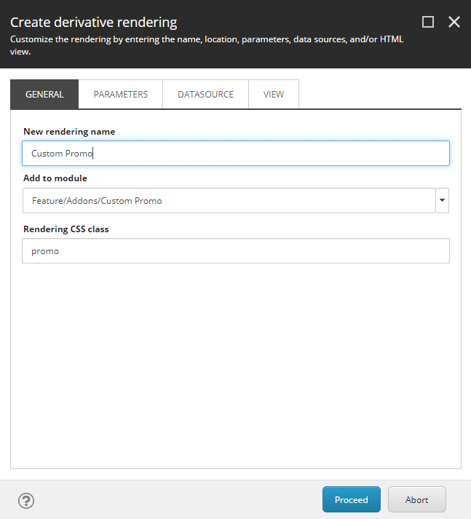Switch to the GENERAL tab

click(x=44, y=95)
